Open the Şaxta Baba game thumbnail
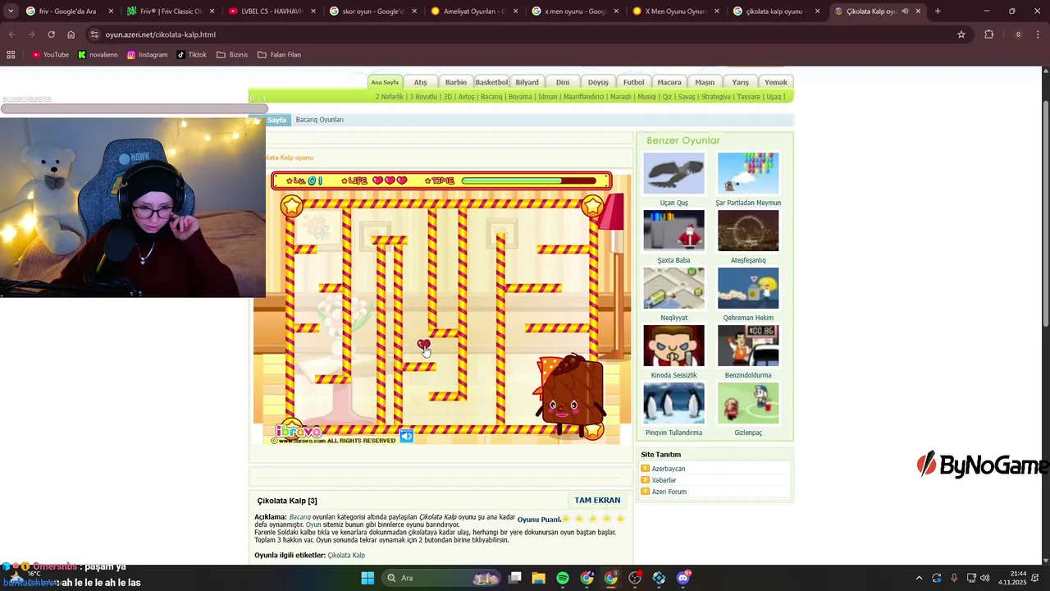 tap(673, 231)
